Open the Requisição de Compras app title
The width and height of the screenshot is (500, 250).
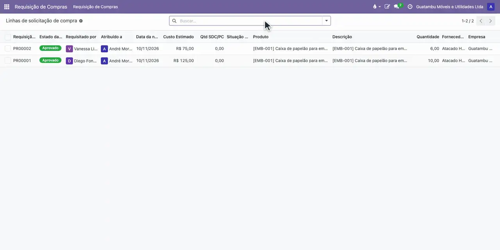coord(41,7)
